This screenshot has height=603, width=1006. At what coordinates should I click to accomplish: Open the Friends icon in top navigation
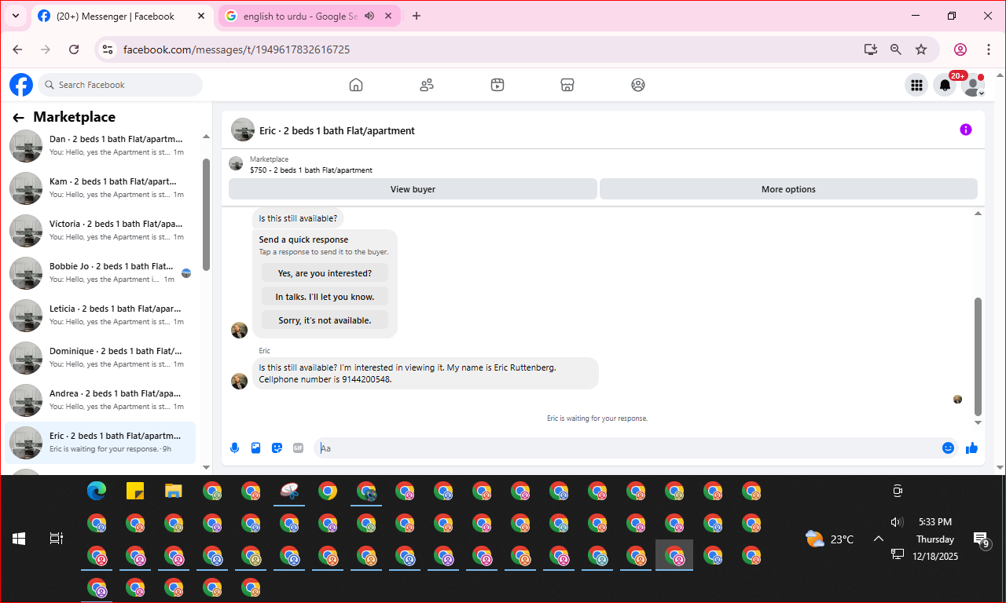click(x=427, y=85)
